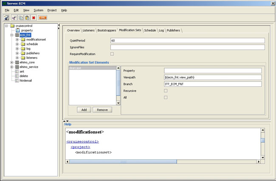Click the elnino_service project icon
The height and width of the screenshot is (181, 276).
(x=17, y=67)
